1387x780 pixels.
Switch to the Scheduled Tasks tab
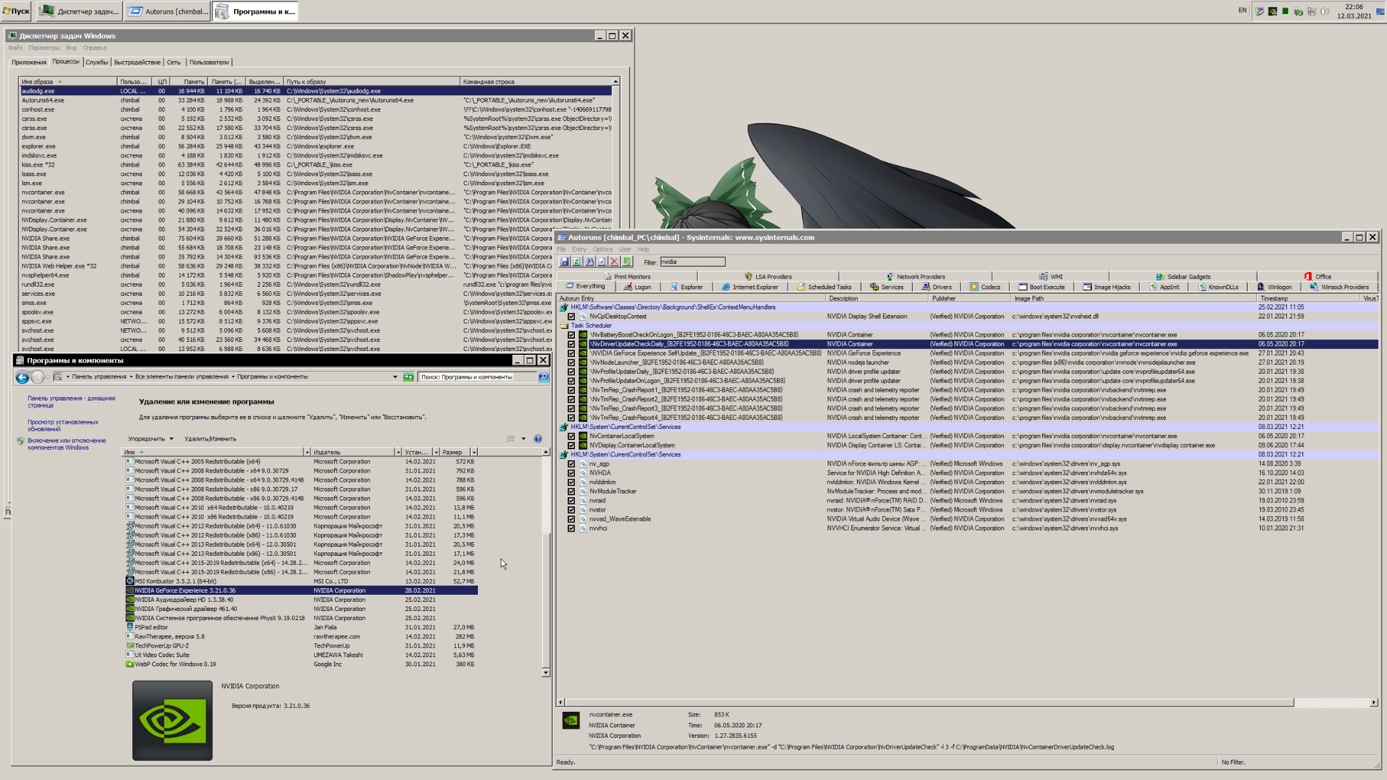tap(824, 287)
